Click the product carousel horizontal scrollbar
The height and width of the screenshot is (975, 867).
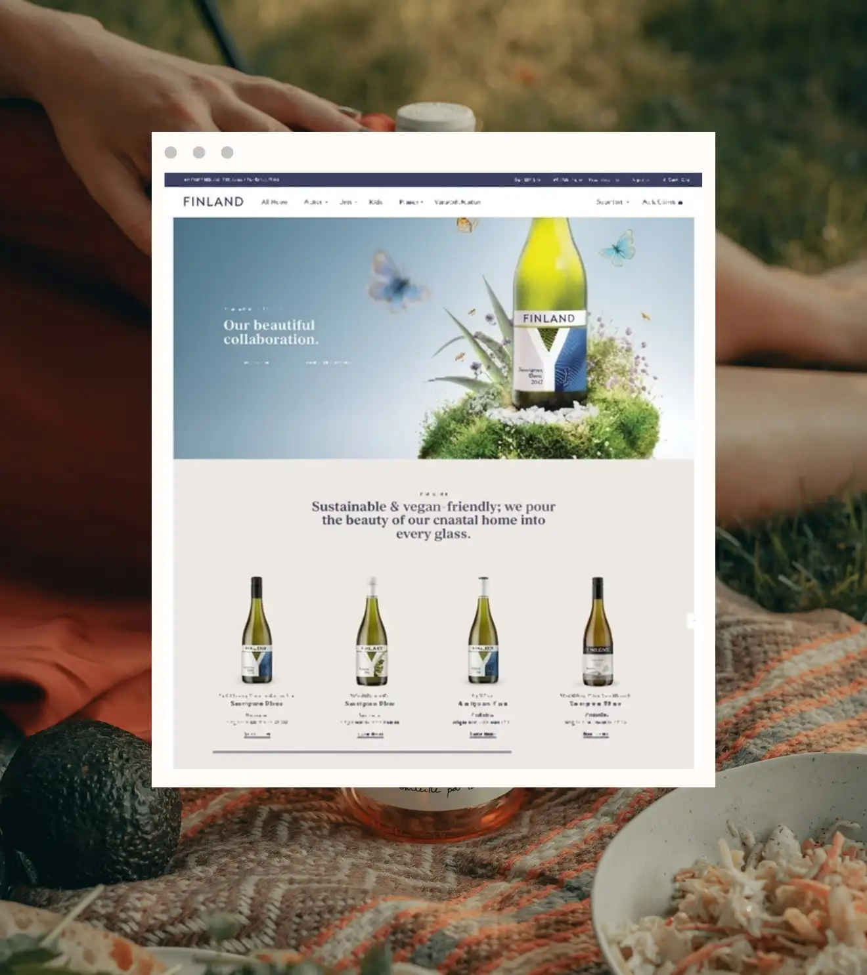tap(362, 751)
